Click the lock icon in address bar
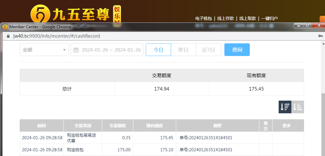Screen dimensions: 325x156 (8, 36)
